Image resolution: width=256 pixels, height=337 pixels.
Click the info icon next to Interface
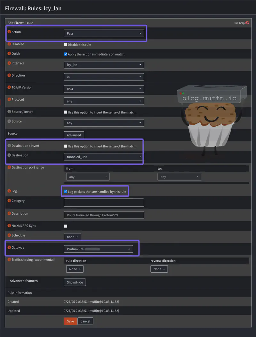coord(9,63)
